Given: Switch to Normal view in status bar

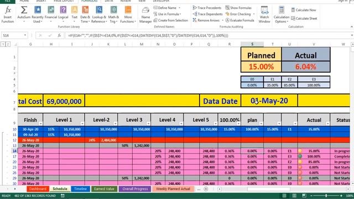Looking at the screenshot, I should tap(284, 196).
